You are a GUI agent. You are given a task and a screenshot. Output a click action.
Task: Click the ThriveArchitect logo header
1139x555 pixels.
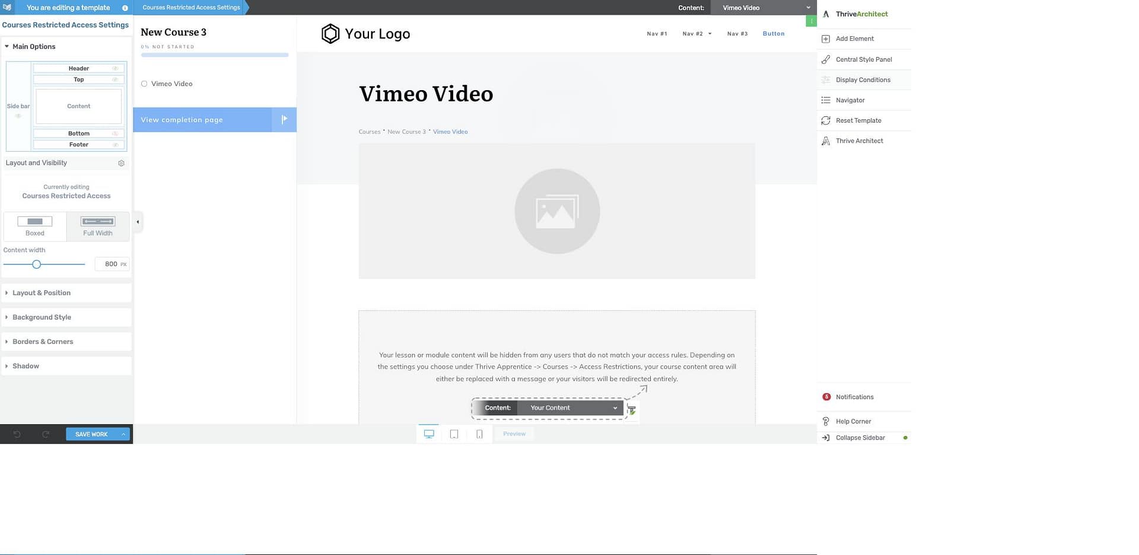click(x=855, y=14)
